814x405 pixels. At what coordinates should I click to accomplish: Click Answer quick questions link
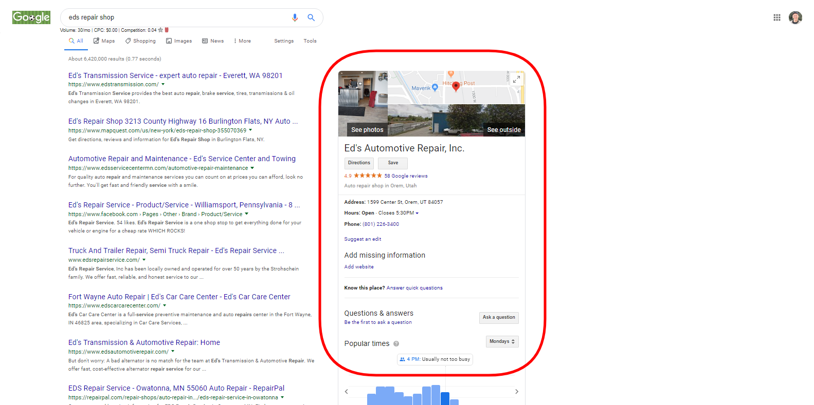click(x=414, y=288)
